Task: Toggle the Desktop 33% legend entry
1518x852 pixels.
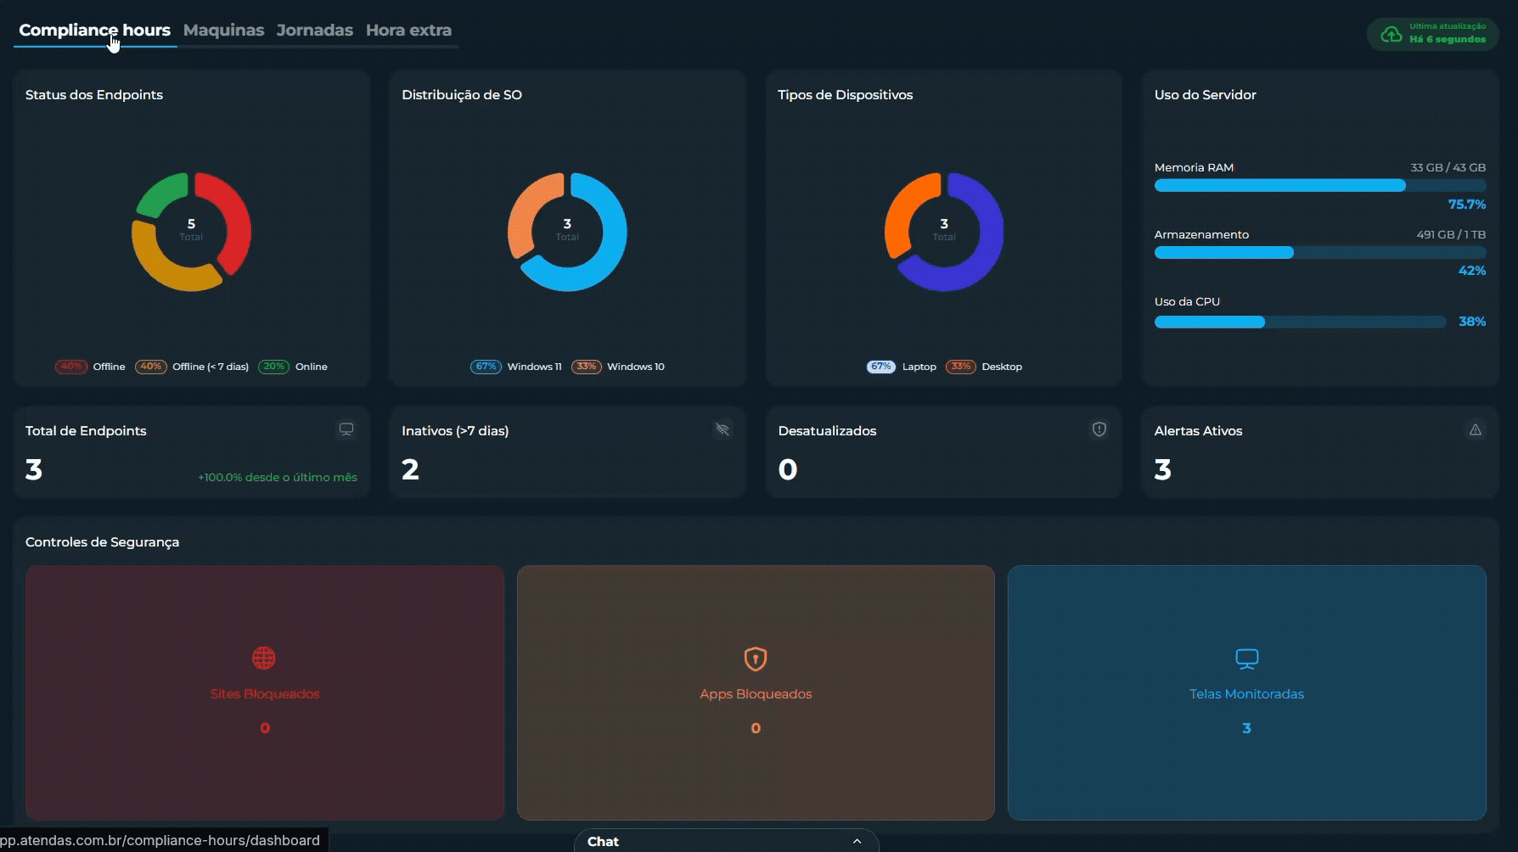Action: click(x=984, y=367)
